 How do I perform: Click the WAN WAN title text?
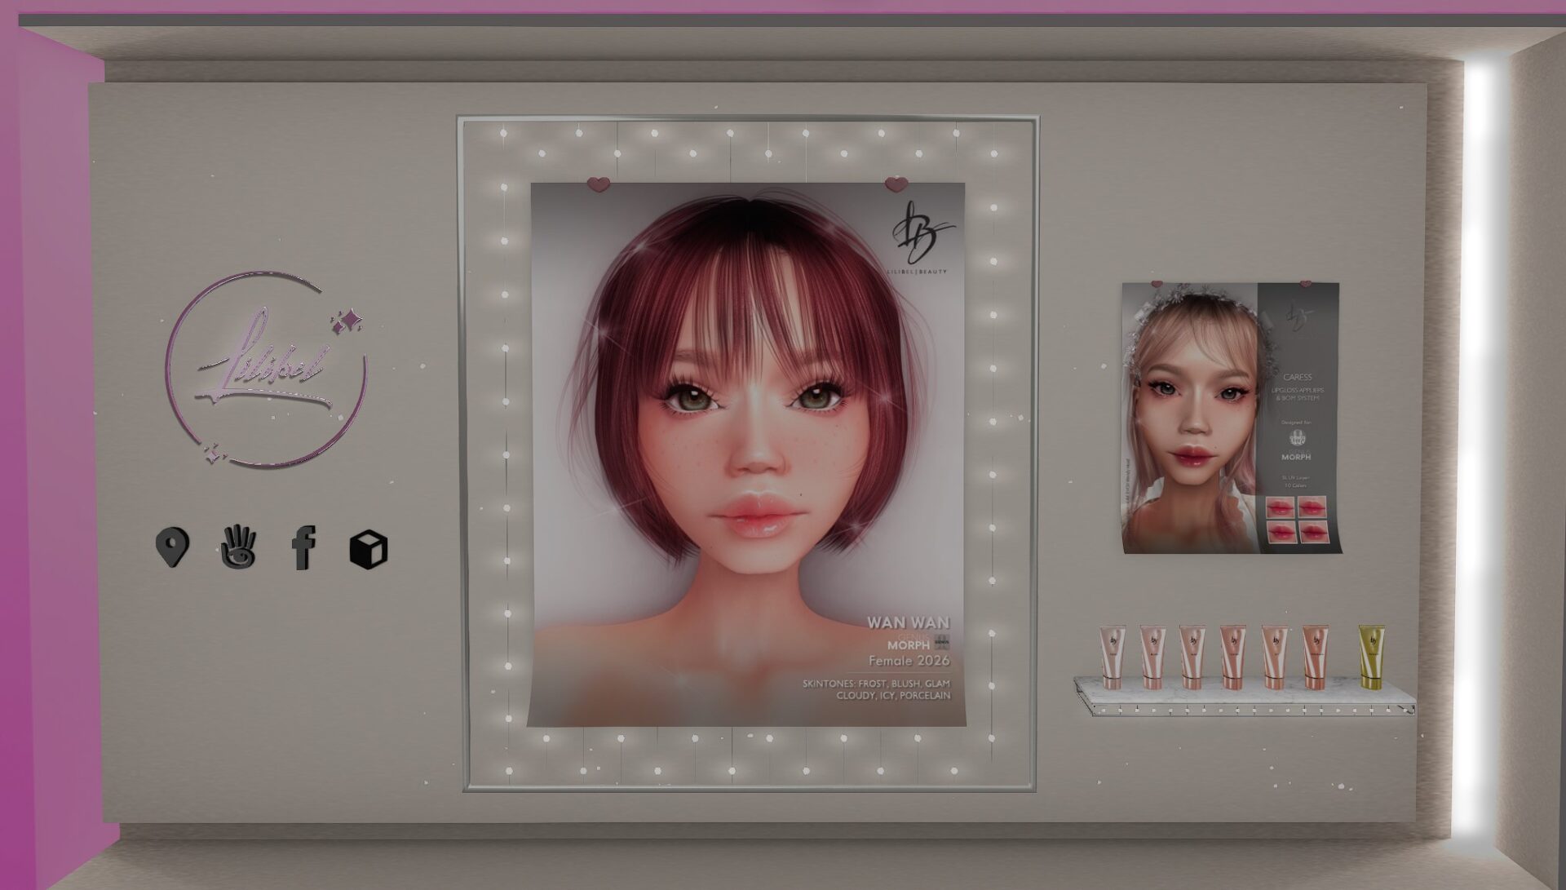pos(908,623)
